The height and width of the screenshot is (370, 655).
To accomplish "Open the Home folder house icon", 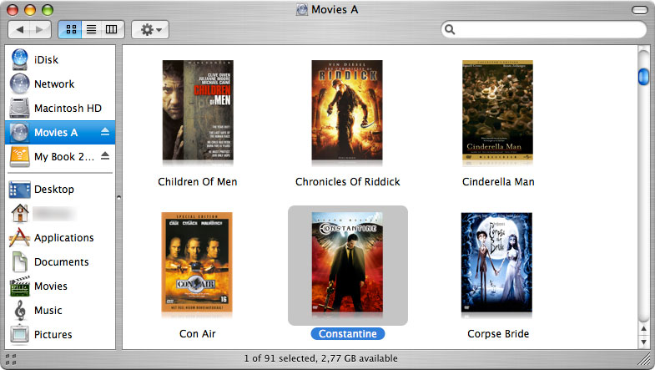I will click(x=20, y=213).
